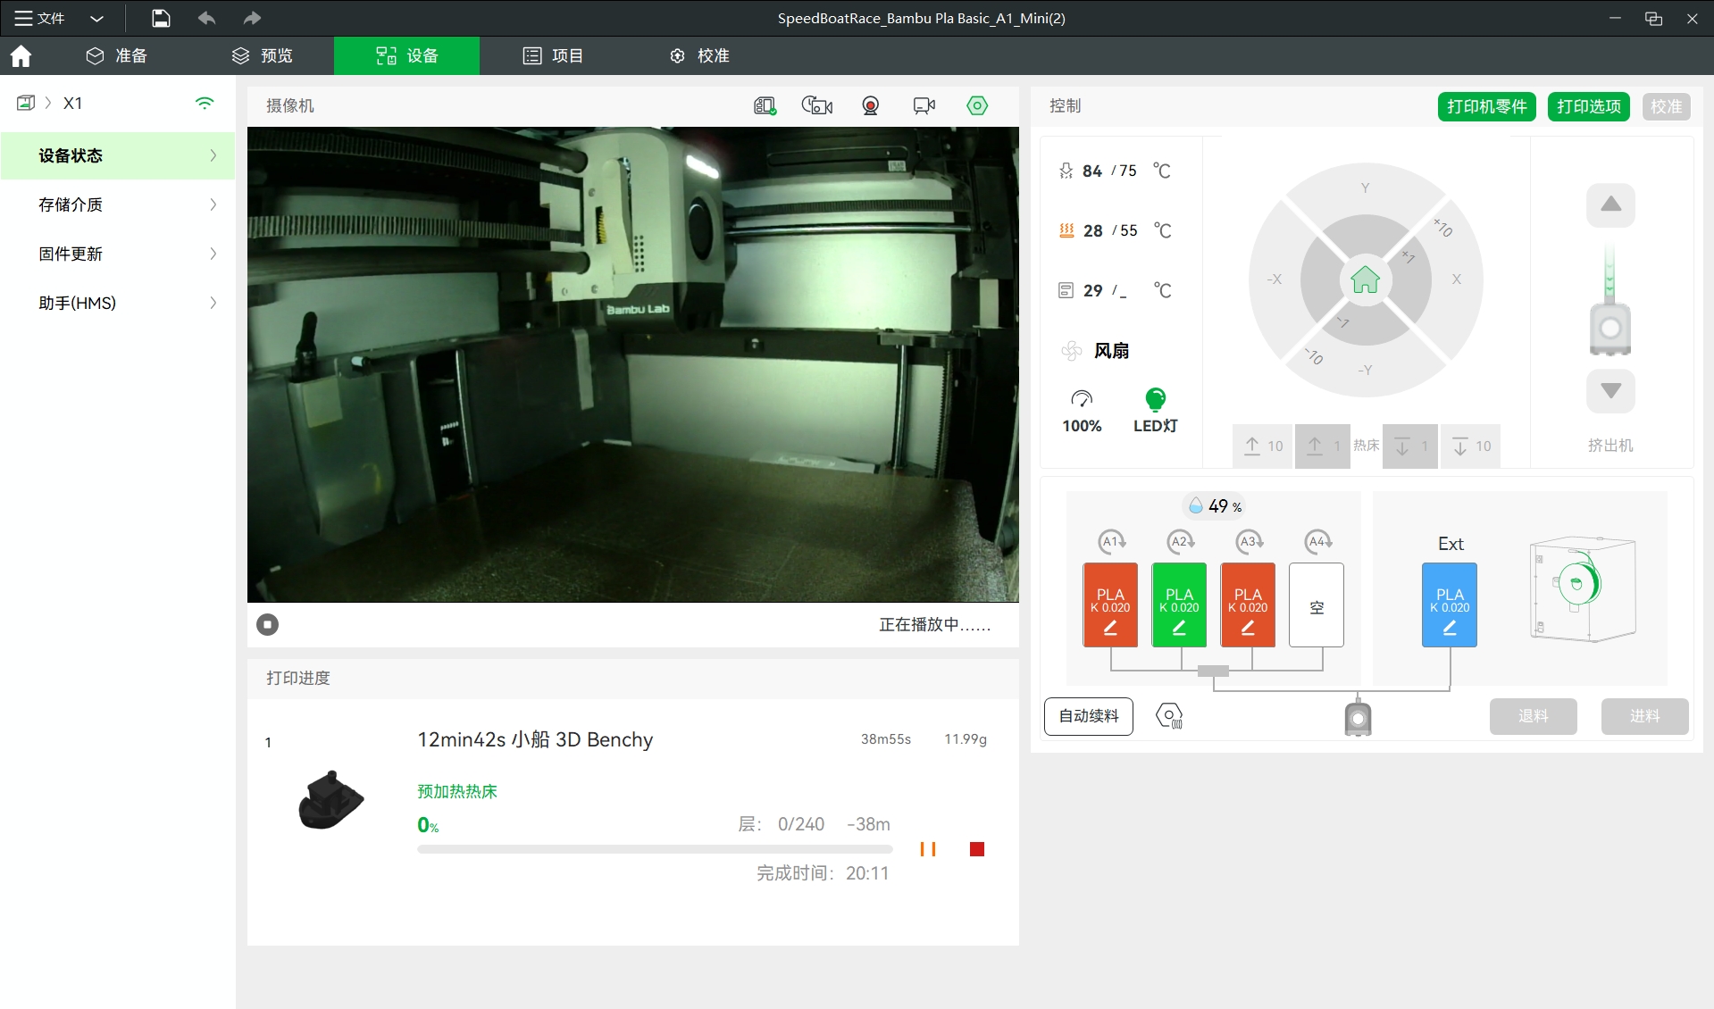
Task: Click the 进料 load button
Action: [x=1644, y=716]
